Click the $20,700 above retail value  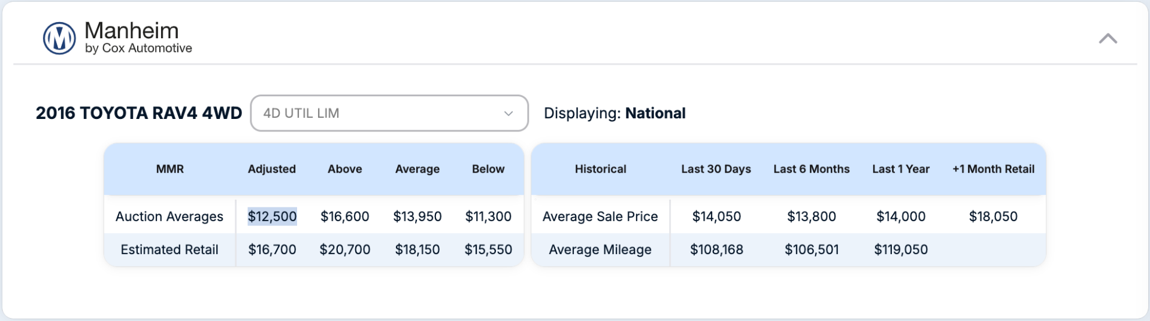pos(345,249)
